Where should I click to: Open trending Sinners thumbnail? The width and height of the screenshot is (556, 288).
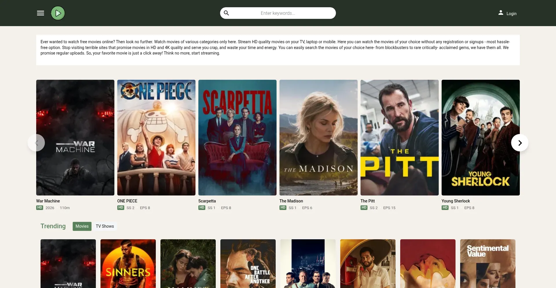(x=128, y=264)
